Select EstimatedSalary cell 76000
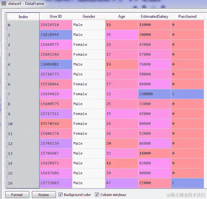This screenshot has height=199, width=207. pos(154,65)
